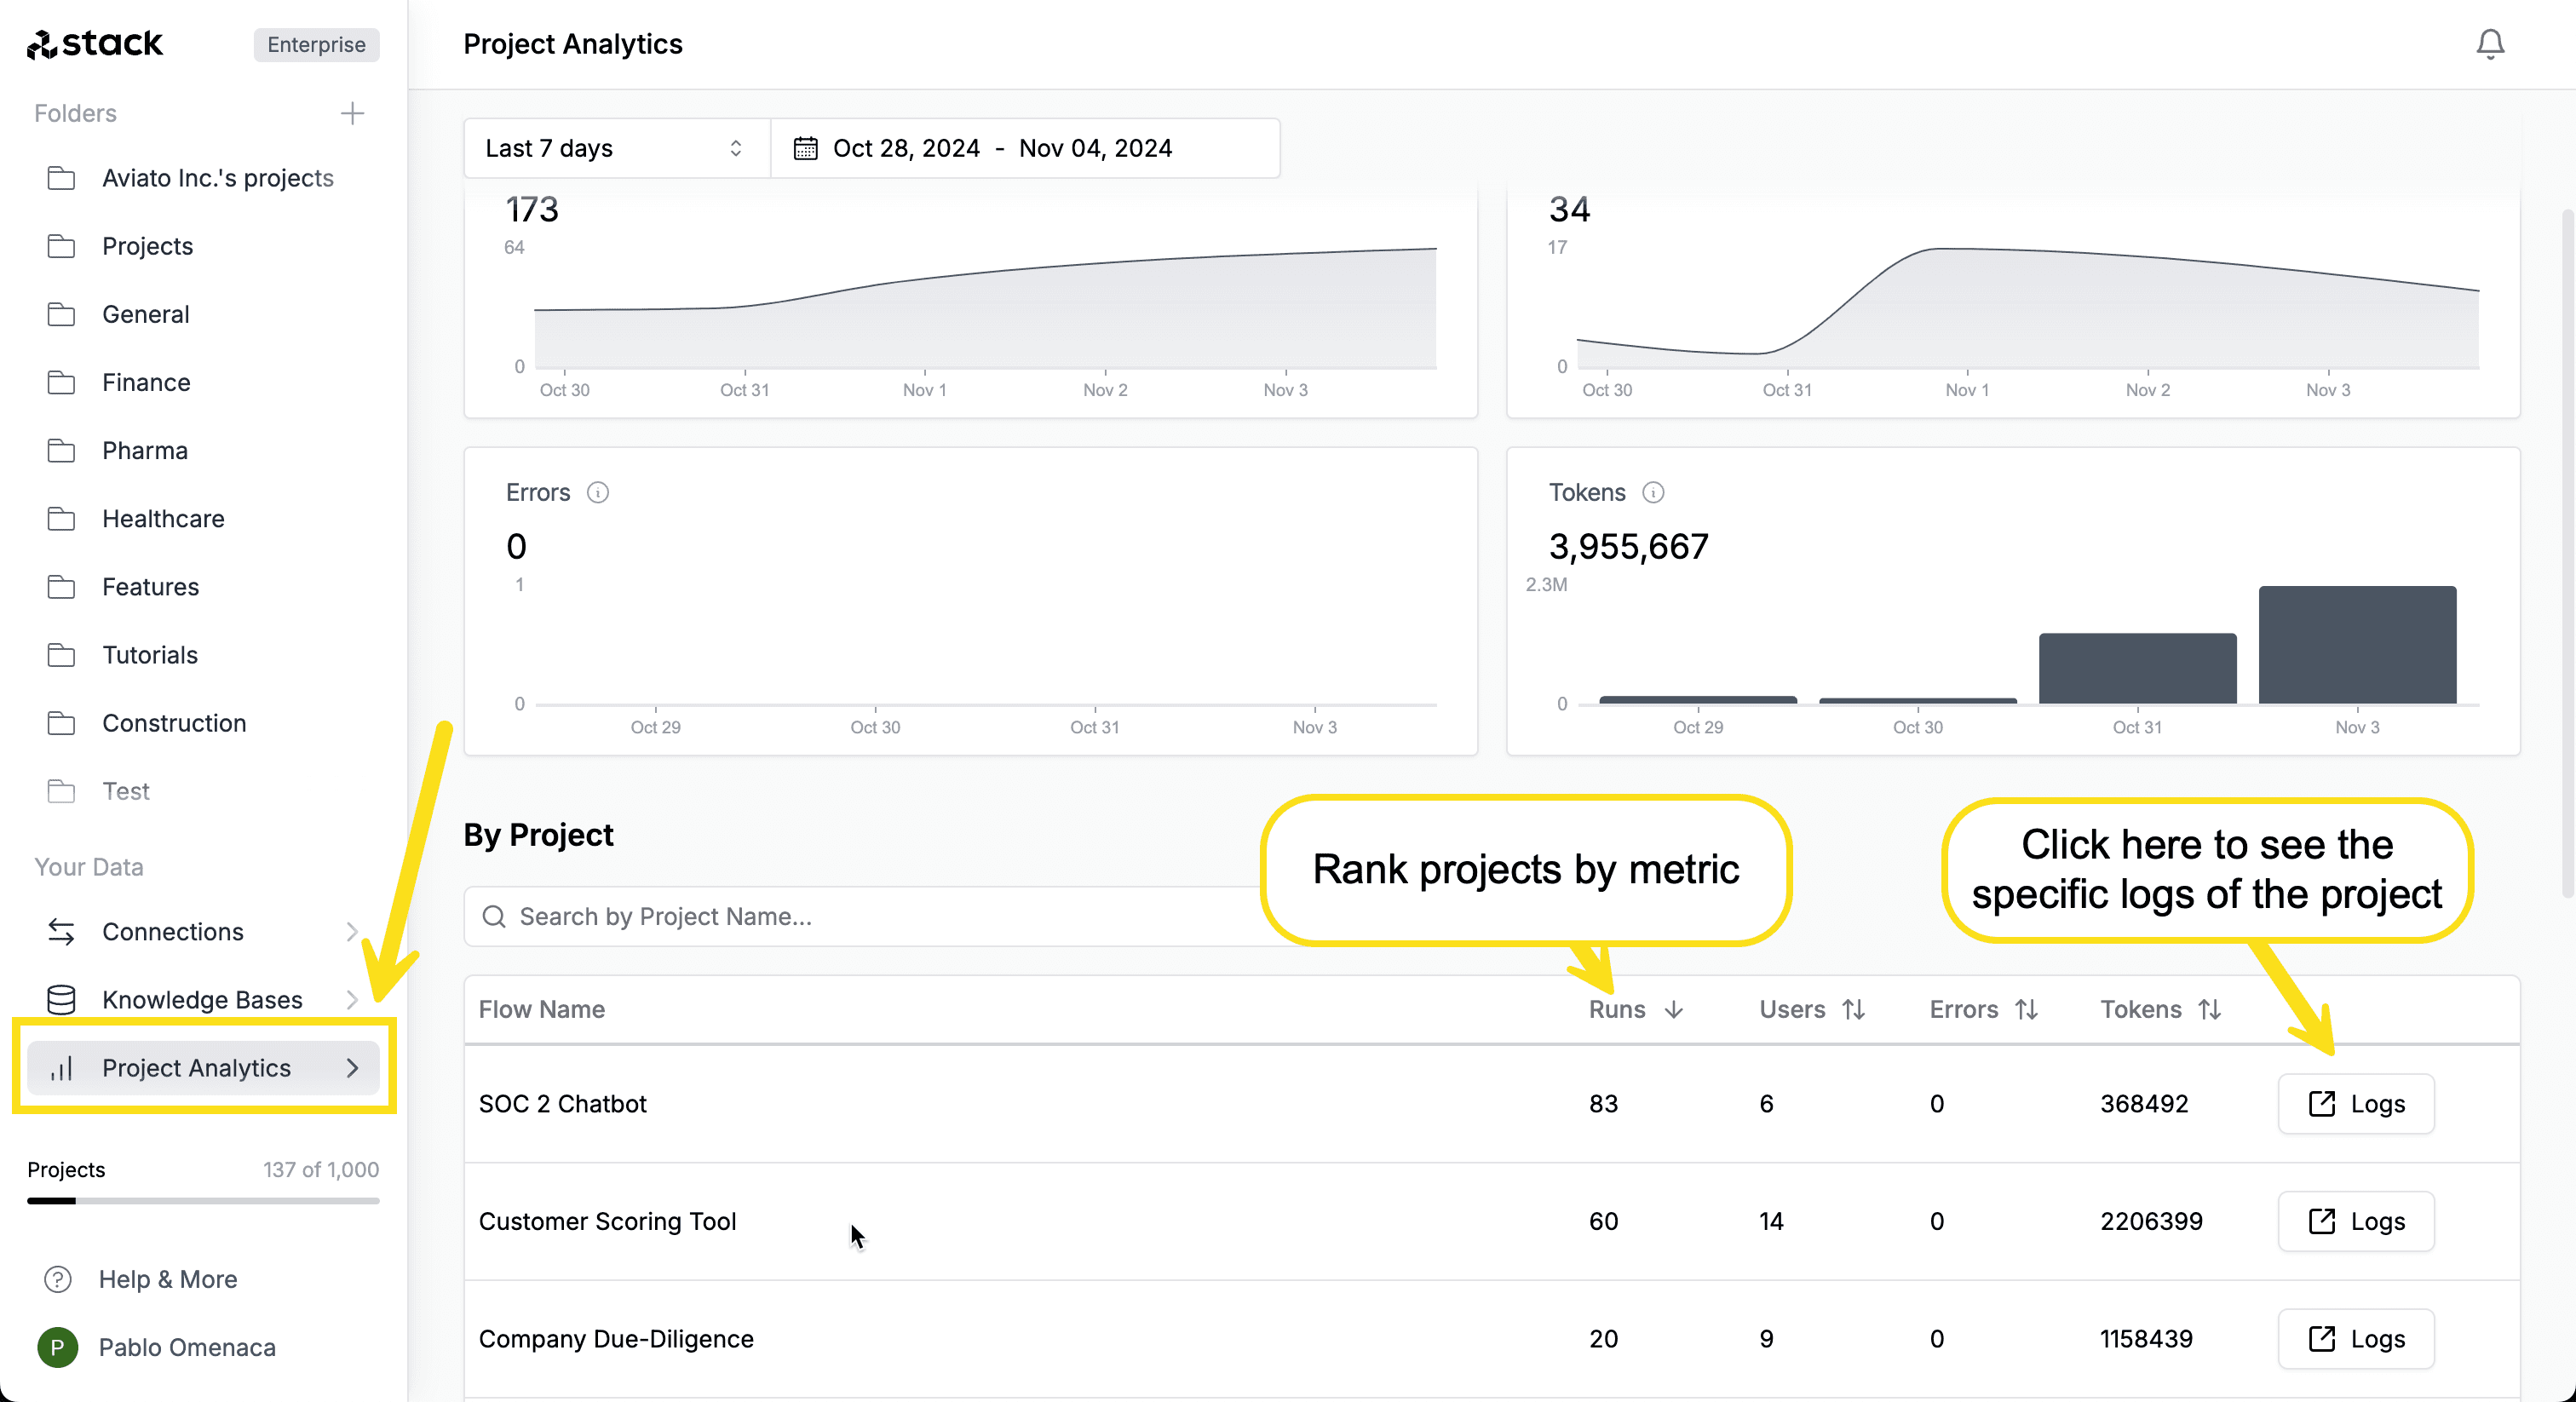Sort table by Tokens column
2576x1402 pixels.
pos(2160,1009)
